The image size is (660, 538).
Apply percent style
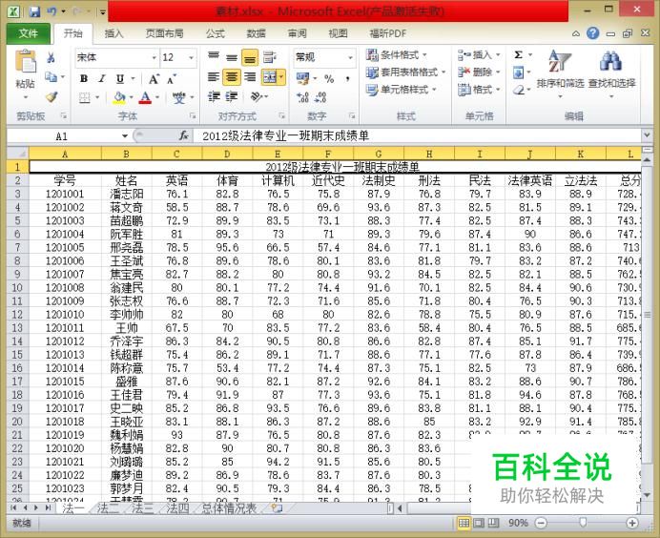coord(329,79)
